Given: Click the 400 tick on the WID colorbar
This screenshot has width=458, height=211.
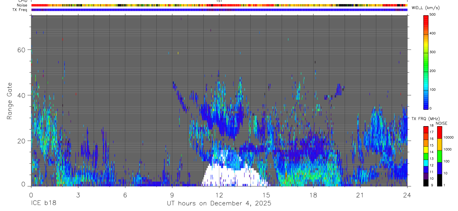Looking at the screenshot, I should (433, 33).
